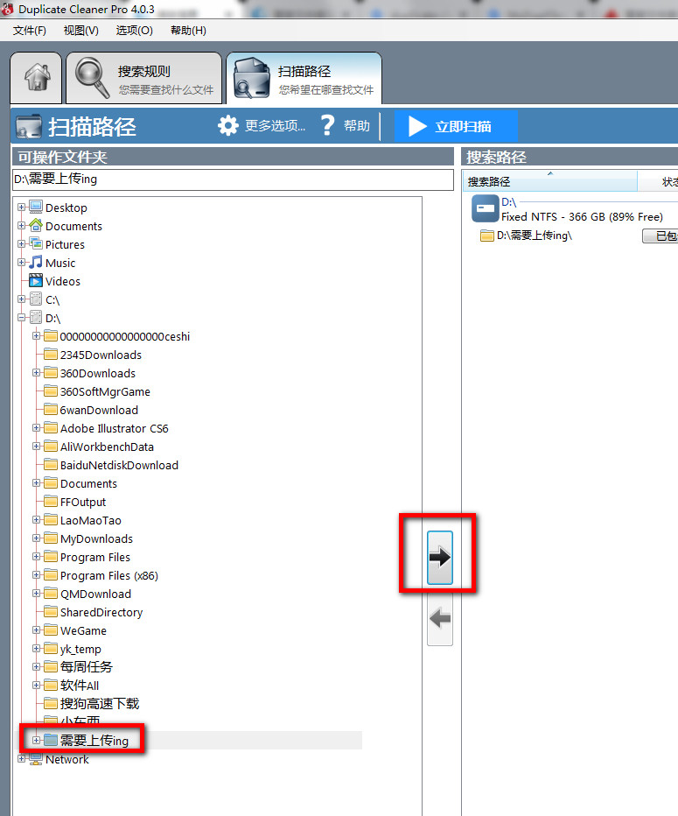The image size is (678, 816).
Task: Click the D:\需要上传ing\ folder icon in search paths
Action: point(487,236)
